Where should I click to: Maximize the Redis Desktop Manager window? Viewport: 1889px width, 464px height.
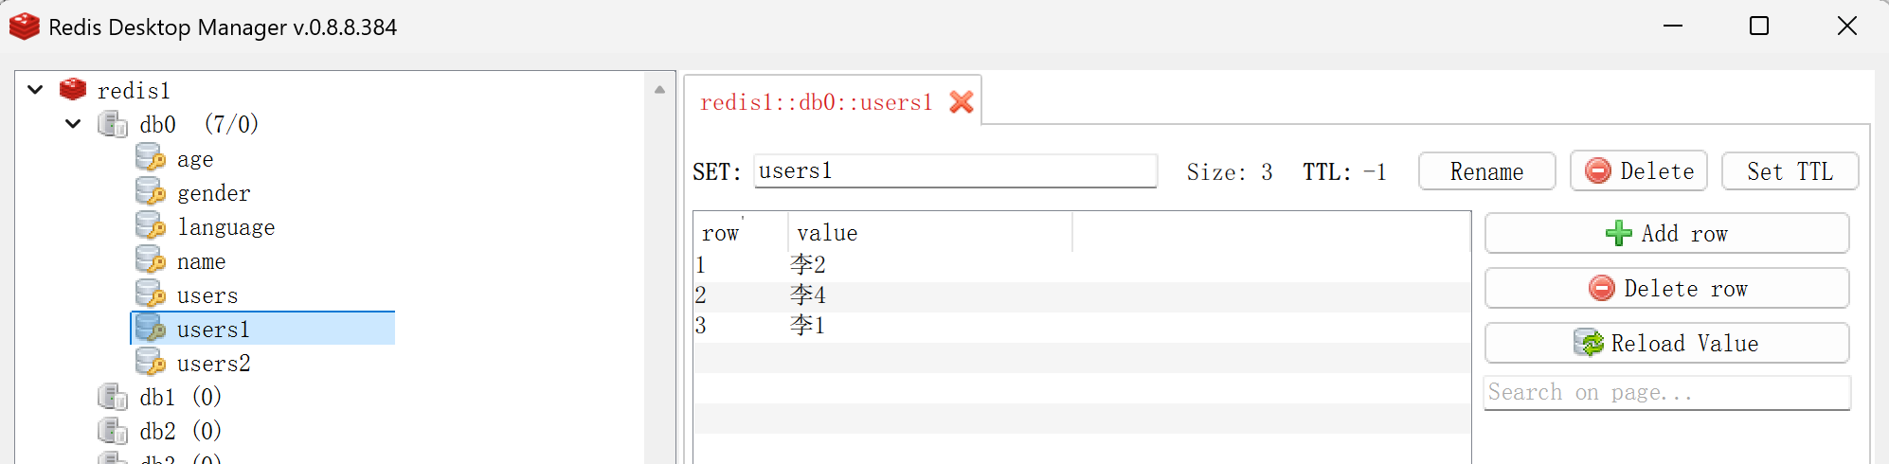click(1759, 26)
